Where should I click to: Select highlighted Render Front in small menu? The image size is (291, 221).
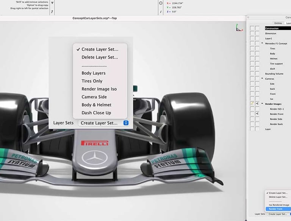coord(278,209)
